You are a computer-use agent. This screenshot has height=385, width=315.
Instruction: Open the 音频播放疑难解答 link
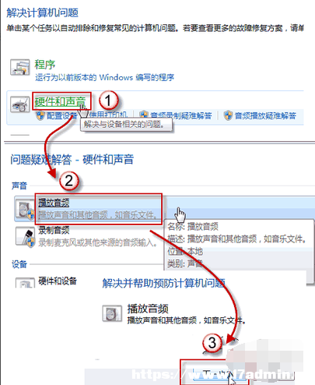265,115
